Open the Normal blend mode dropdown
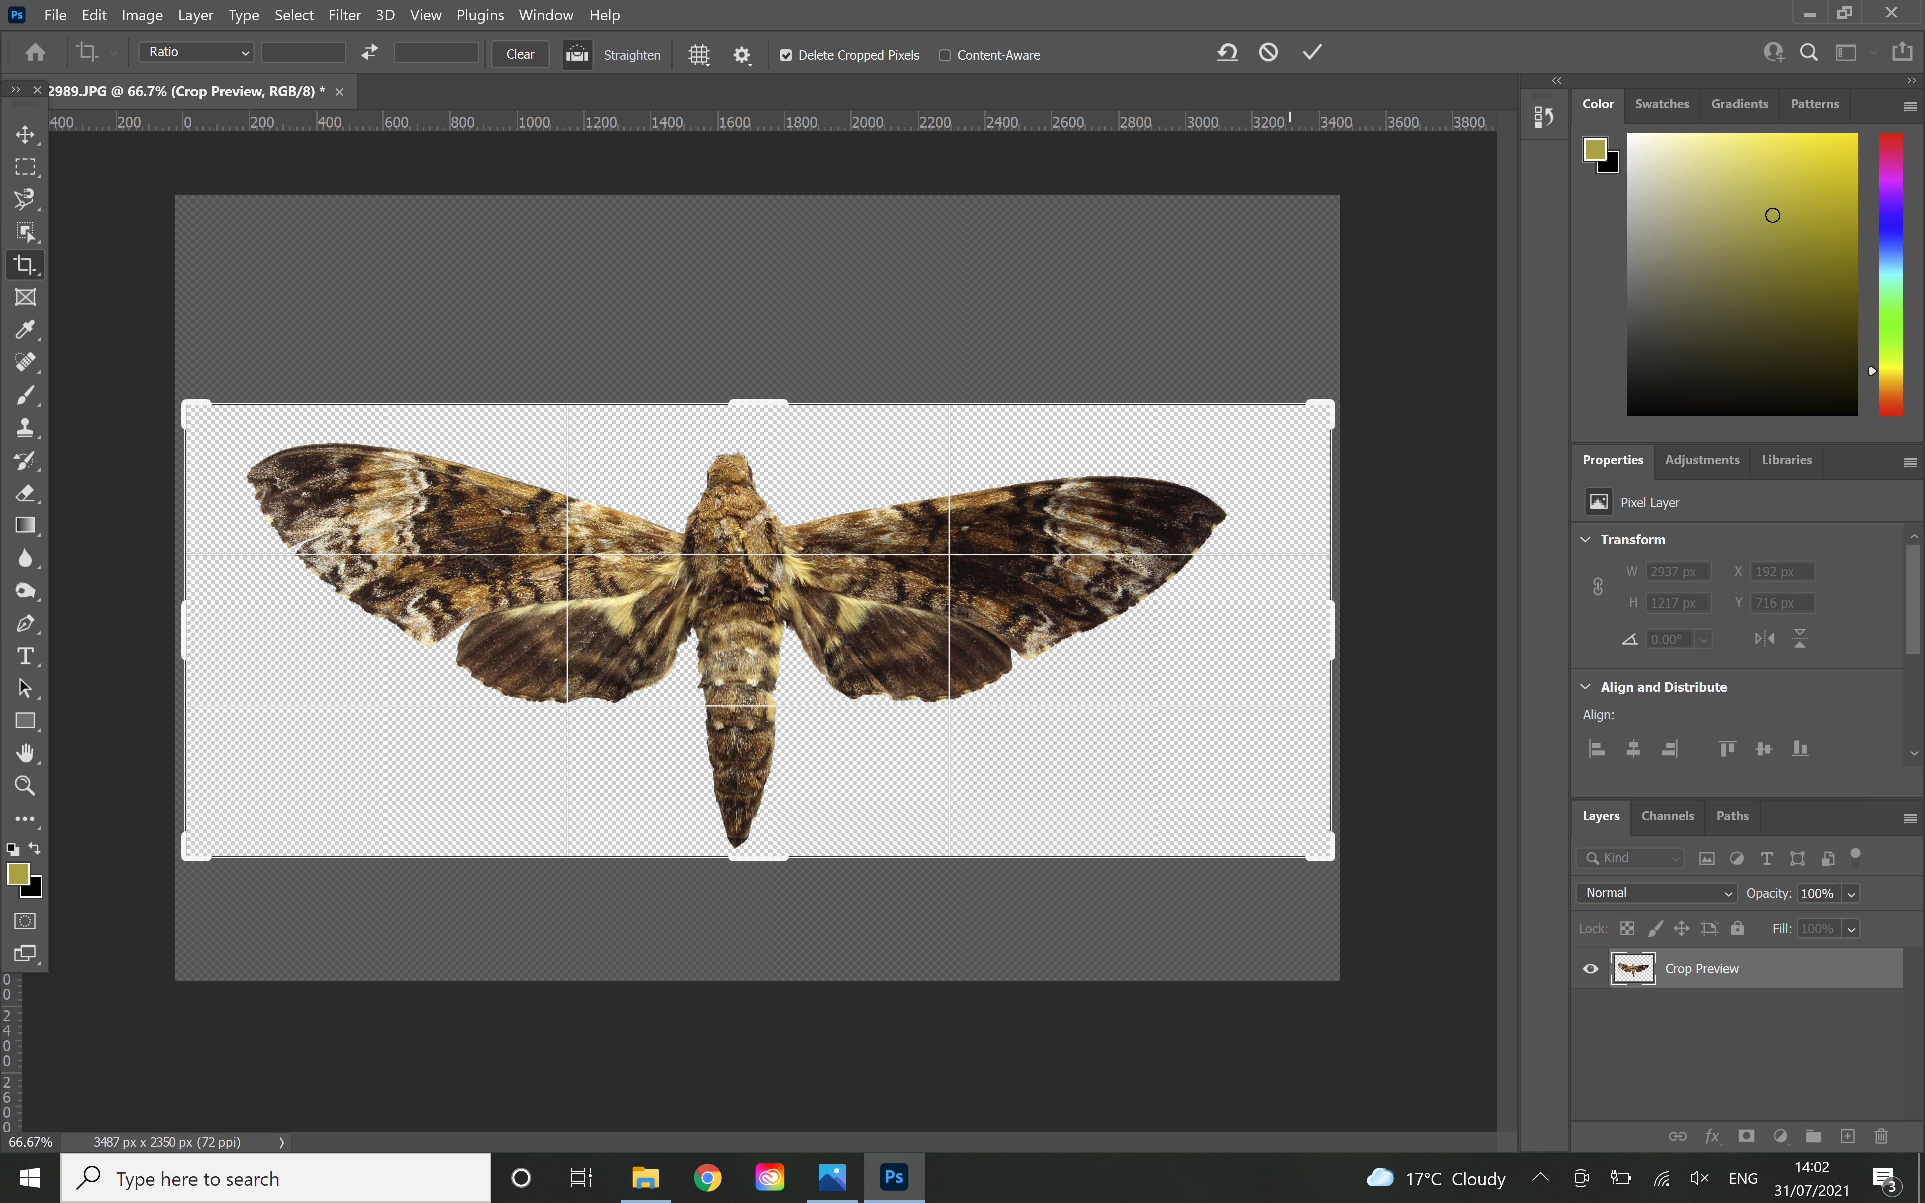 (1657, 893)
